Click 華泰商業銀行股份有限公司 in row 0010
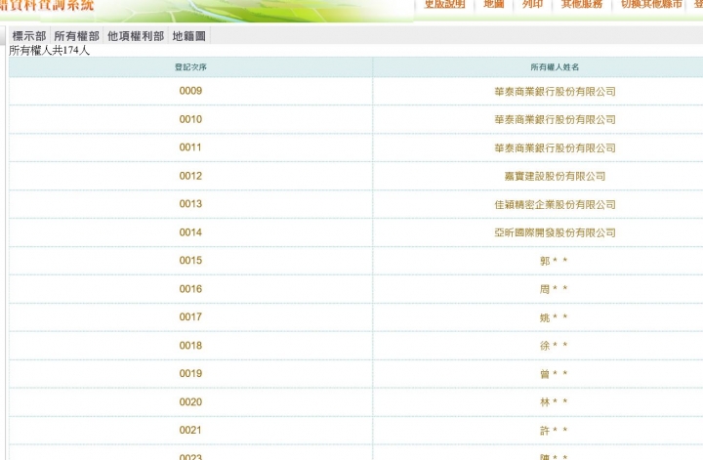This screenshot has width=703, height=460. pyautogui.click(x=555, y=120)
